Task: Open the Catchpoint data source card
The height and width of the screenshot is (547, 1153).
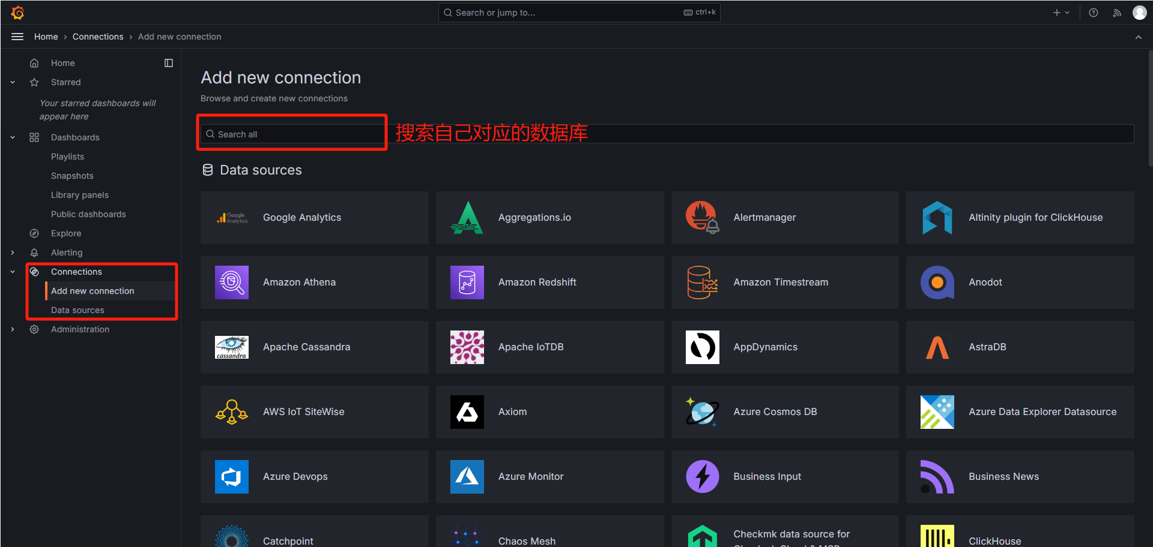Action: coord(314,531)
